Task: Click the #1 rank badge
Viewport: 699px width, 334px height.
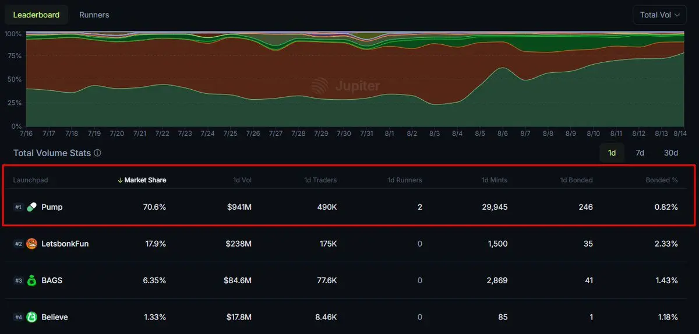Action: 18,207
